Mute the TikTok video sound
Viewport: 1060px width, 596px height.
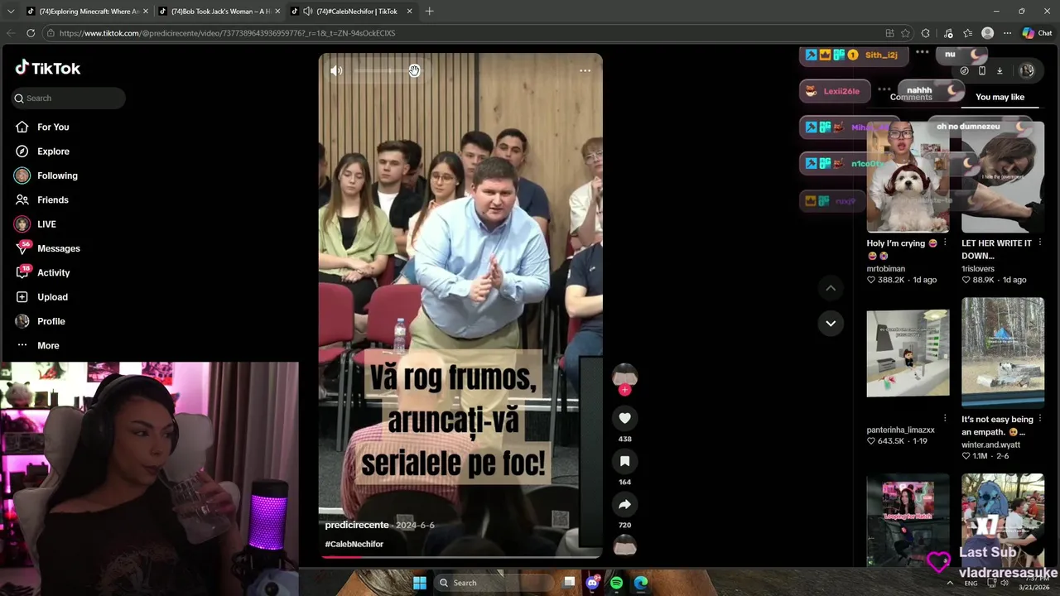(336, 71)
